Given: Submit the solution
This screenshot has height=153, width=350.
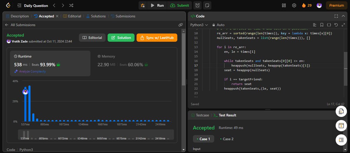Looking at the screenshot, I should click(180, 5).
